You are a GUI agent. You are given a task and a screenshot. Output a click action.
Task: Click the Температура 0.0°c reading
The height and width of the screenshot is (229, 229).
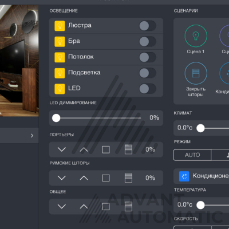(185, 204)
